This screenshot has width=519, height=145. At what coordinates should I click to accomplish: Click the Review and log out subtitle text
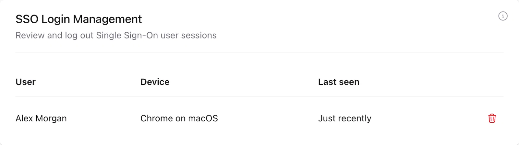pyautogui.click(x=116, y=35)
